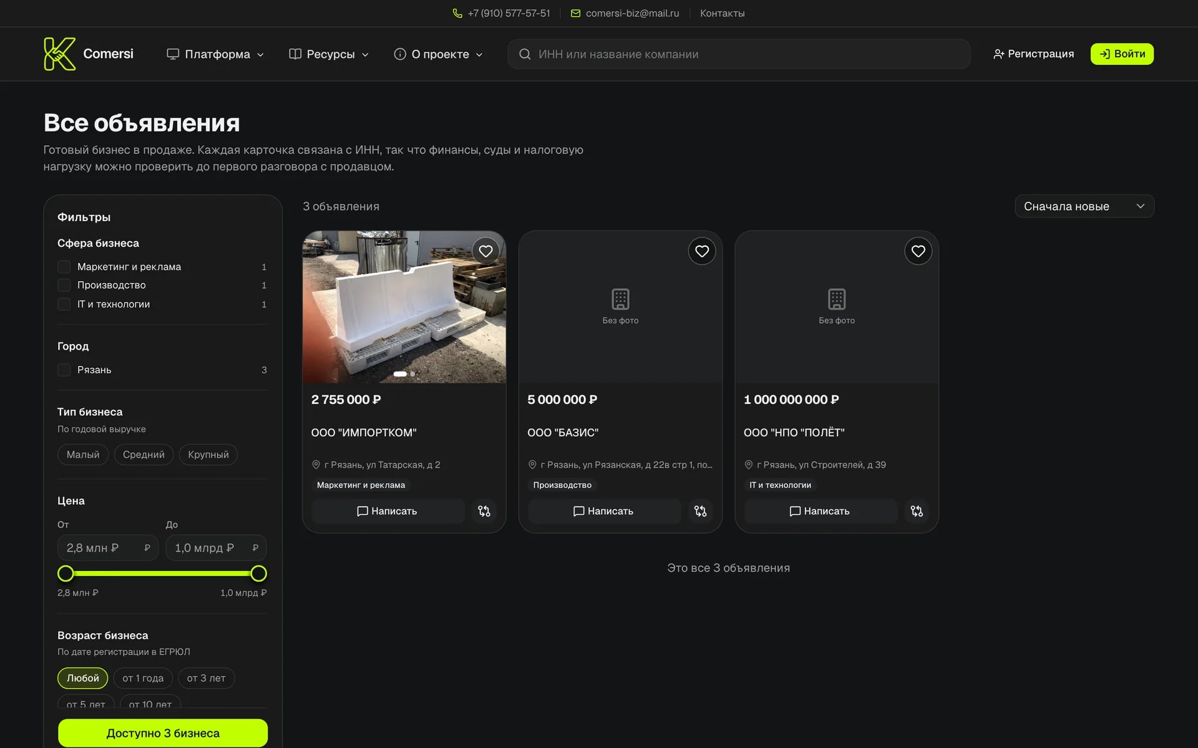Compare ООО "ИМПОРТКОМ" via the compare icon

click(x=484, y=511)
